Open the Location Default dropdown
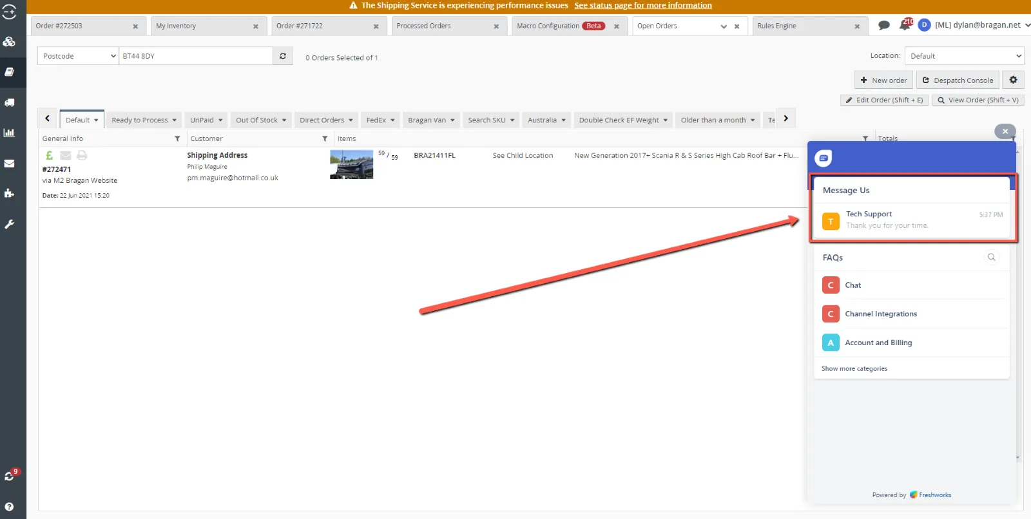 click(964, 56)
